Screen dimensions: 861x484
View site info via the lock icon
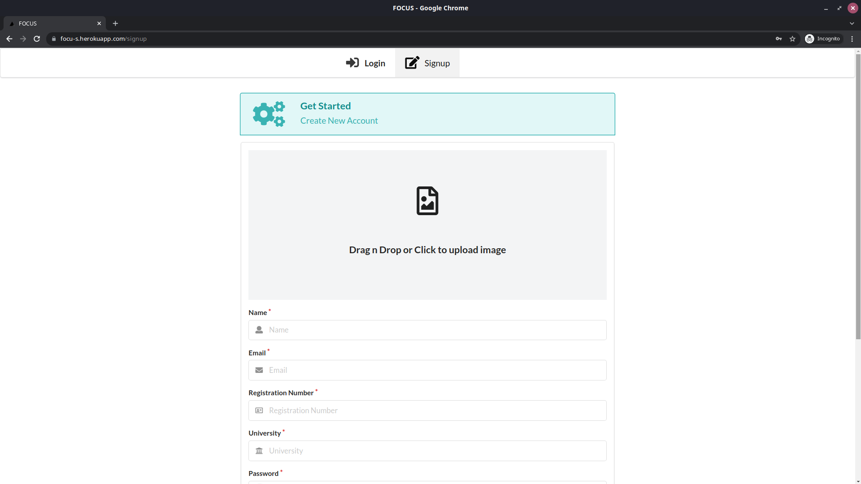click(54, 39)
